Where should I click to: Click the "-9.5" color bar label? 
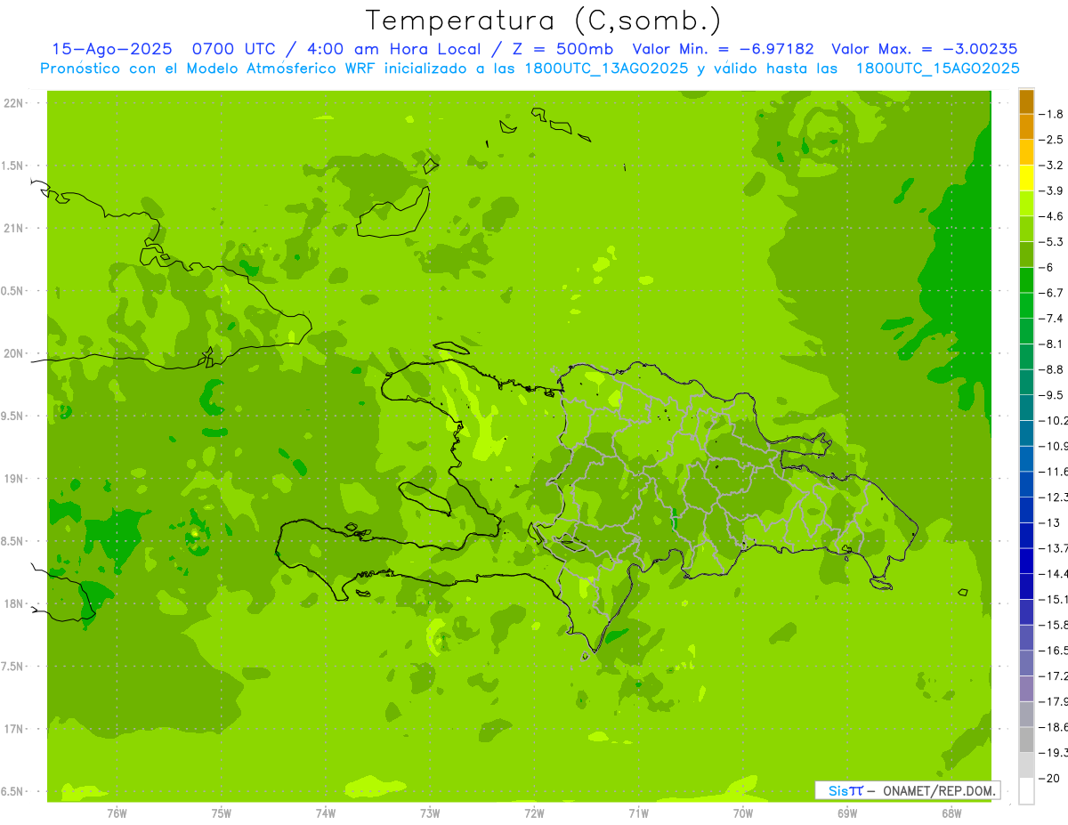tap(1051, 395)
